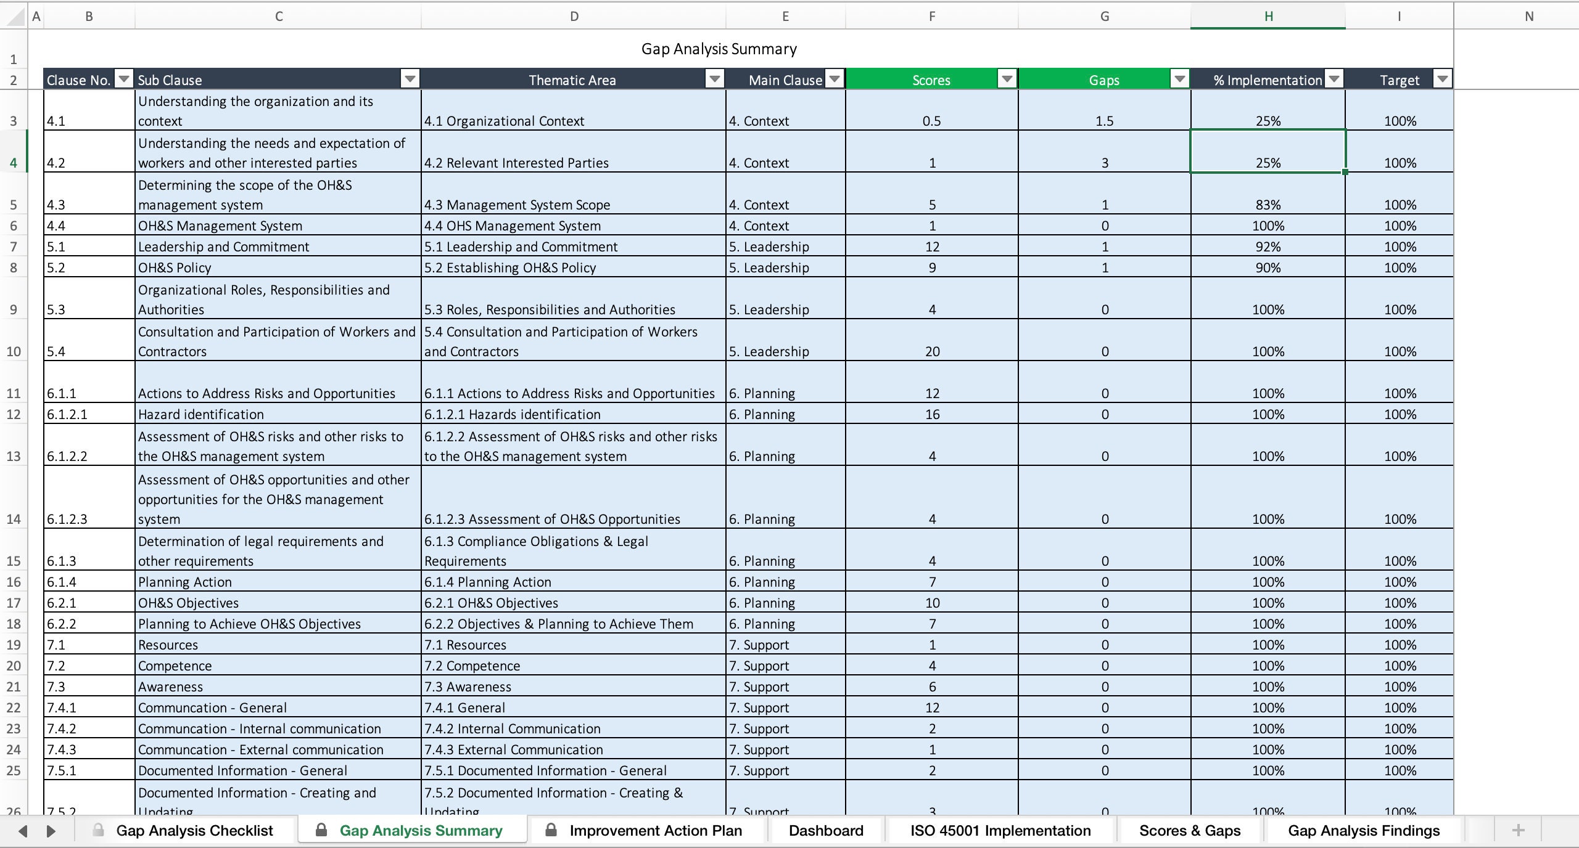Open the Gap Analysis Findings sheet
Screen dimensions: 1579x848
1363,830
